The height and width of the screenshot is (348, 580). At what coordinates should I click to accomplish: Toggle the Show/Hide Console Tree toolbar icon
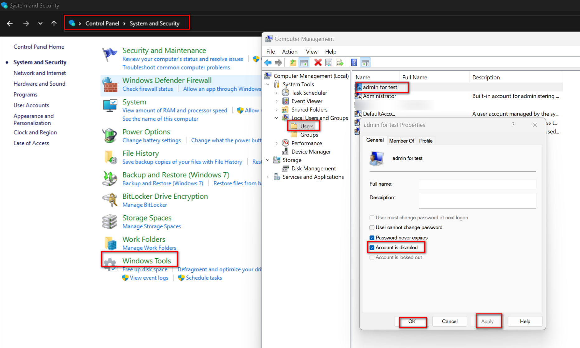coord(304,63)
